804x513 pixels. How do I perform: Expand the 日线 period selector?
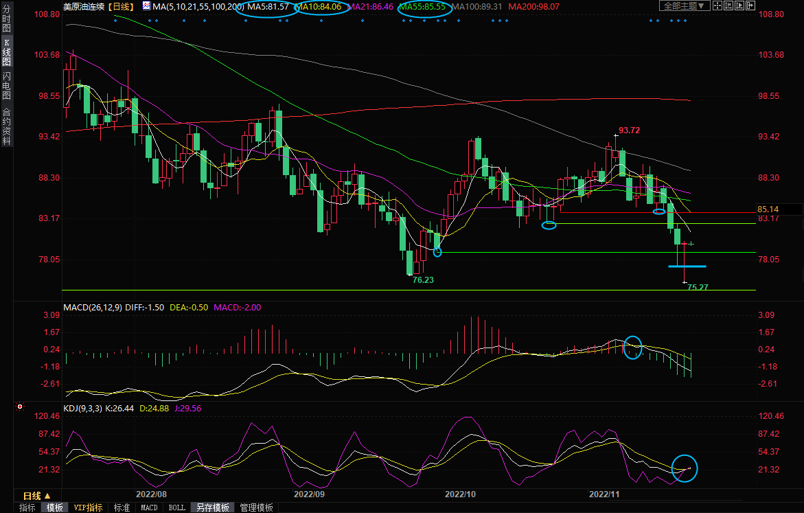36,496
